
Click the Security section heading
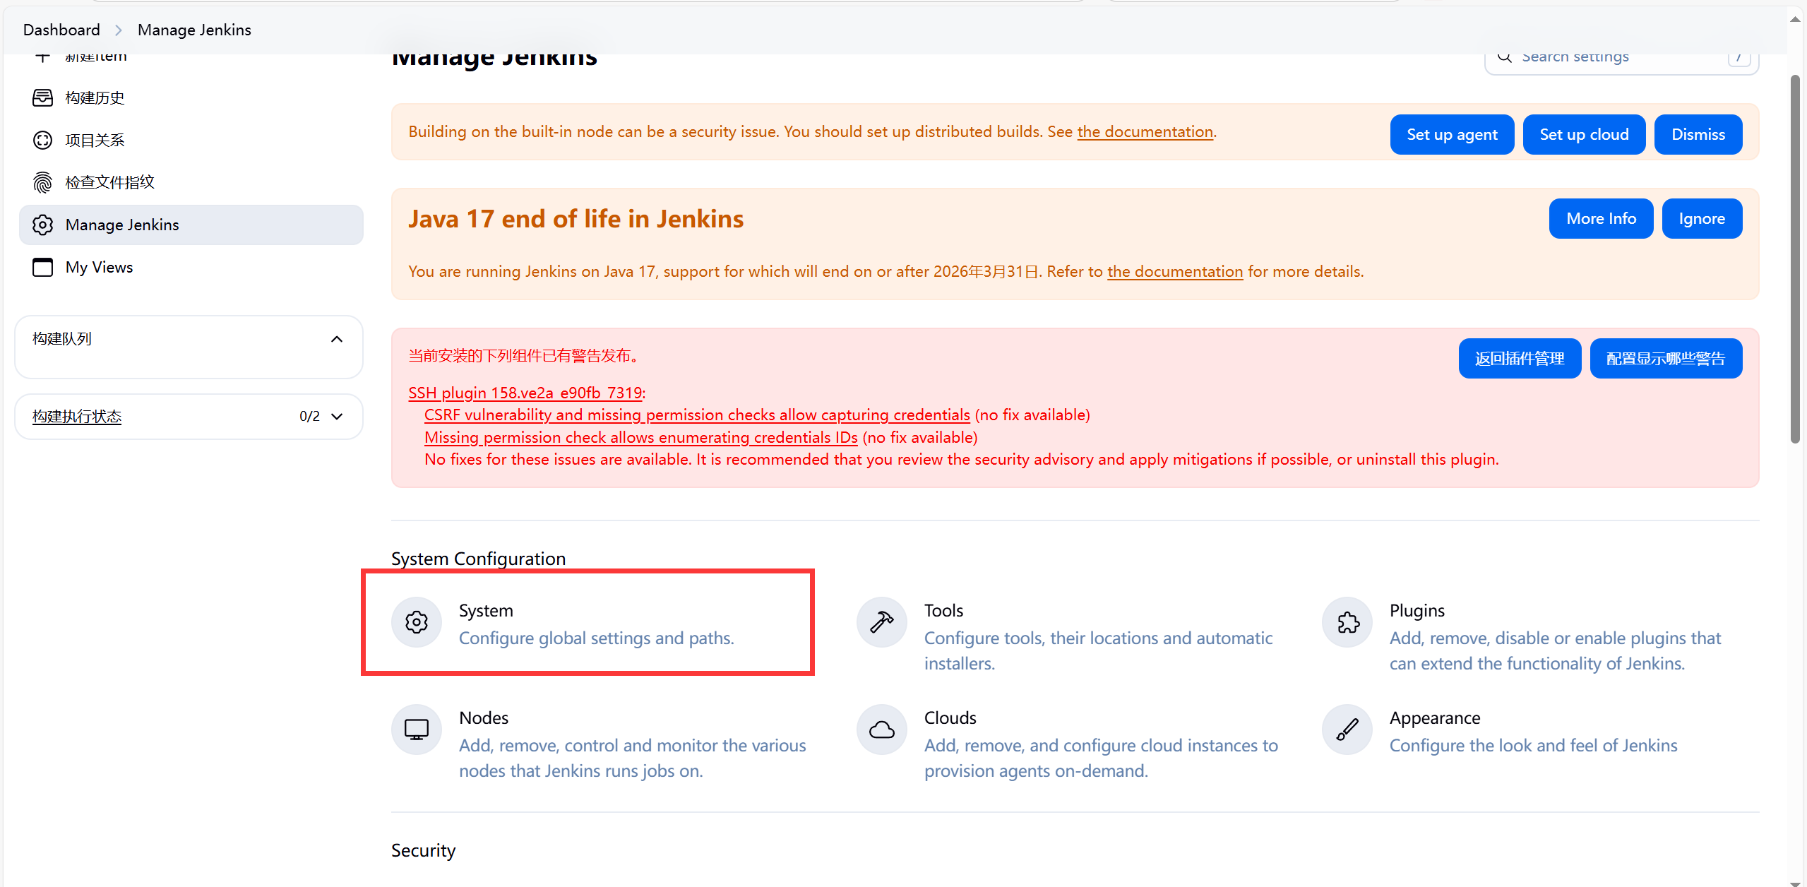423,850
